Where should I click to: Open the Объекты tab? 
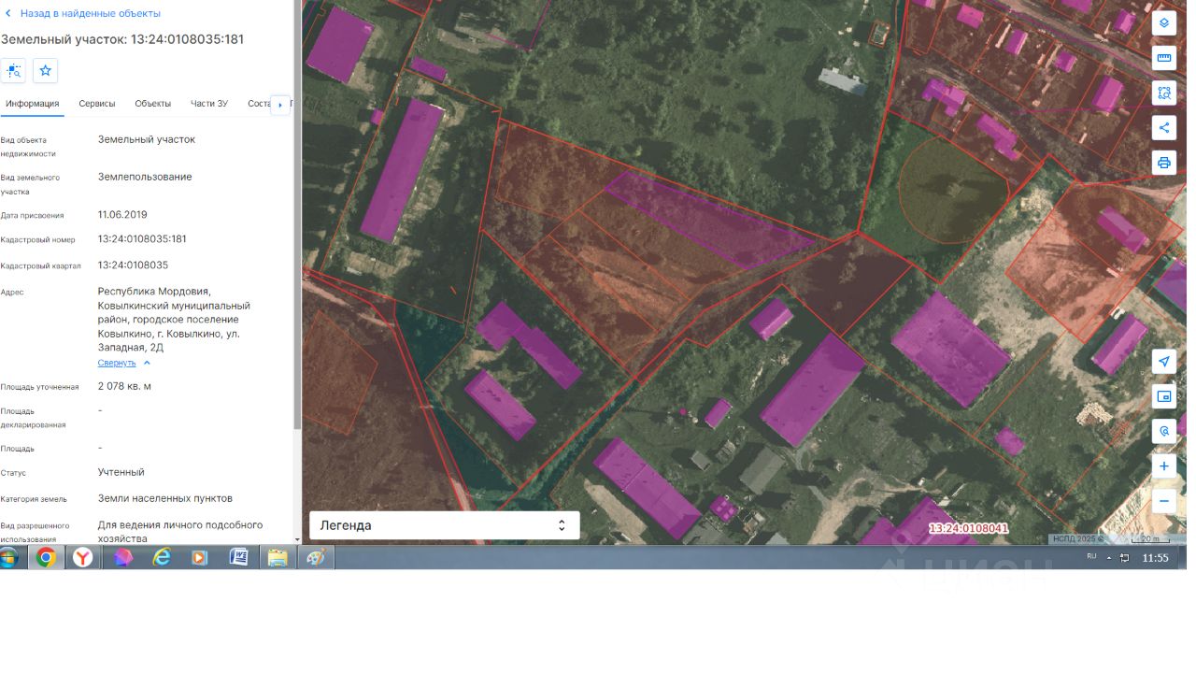pyautogui.click(x=152, y=104)
